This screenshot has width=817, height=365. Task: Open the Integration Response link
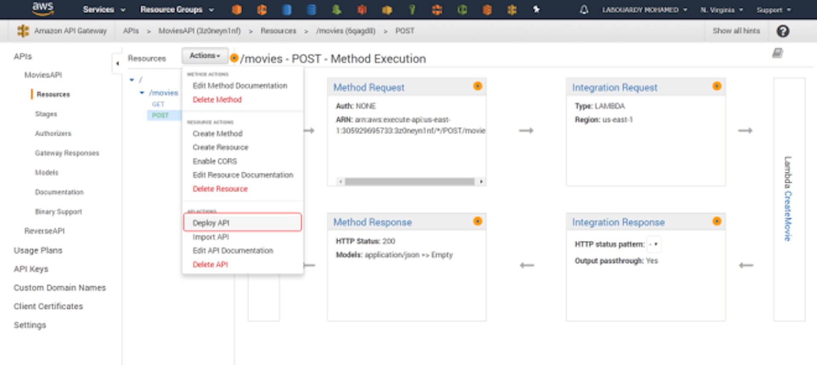tap(618, 222)
